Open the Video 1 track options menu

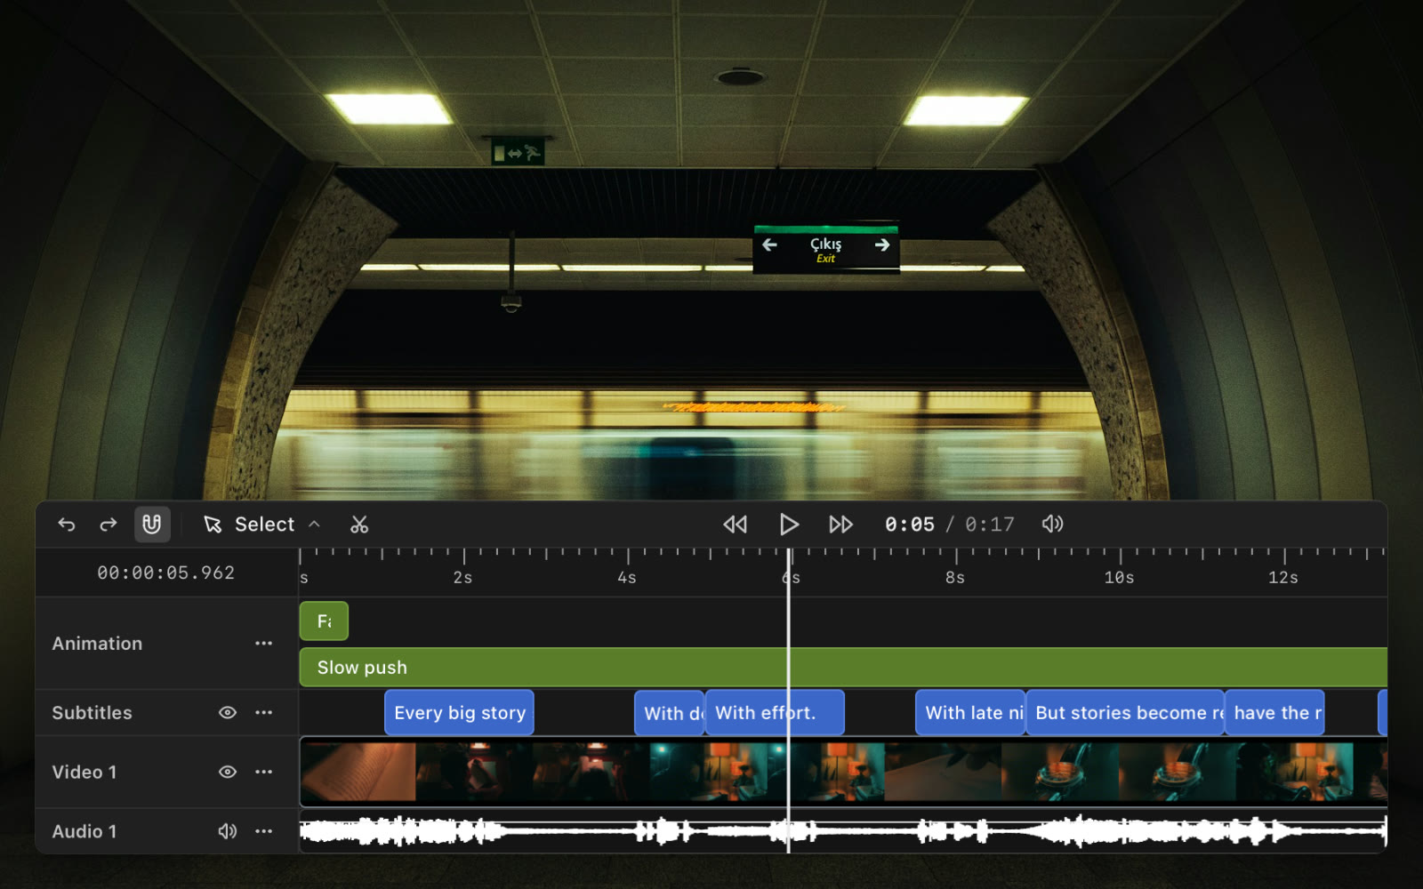[263, 772]
